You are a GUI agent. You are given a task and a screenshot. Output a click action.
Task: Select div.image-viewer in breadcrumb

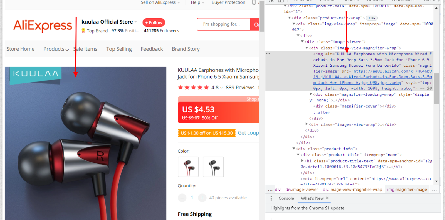click(x=301, y=190)
